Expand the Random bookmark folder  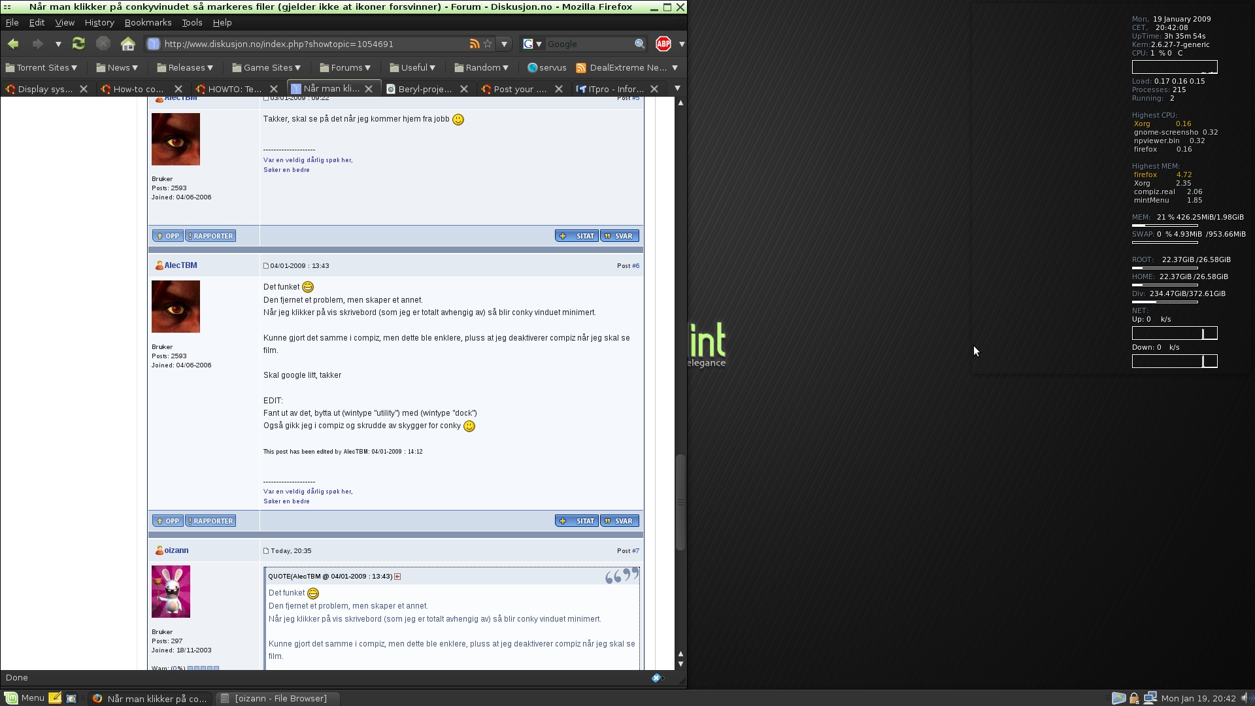pos(481,67)
